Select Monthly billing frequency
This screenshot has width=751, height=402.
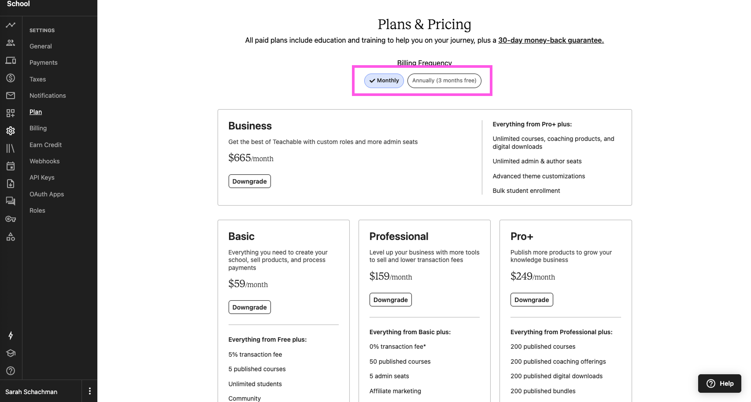(x=384, y=81)
